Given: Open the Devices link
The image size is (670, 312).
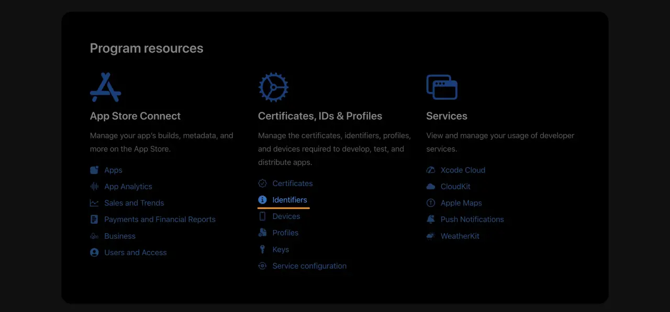Looking at the screenshot, I should point(286,216).
